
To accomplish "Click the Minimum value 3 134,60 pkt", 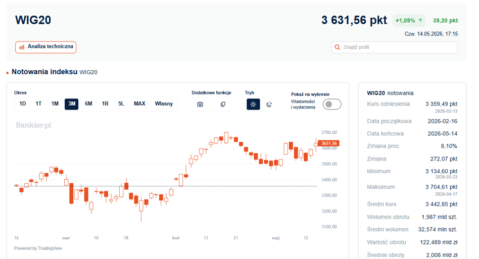I will click(x=442, y=172).
